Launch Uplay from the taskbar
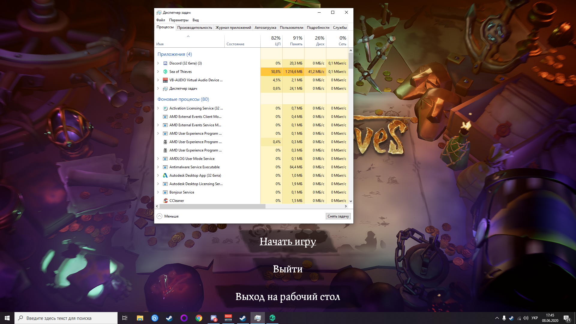Viewport: 576px width, 324px height. point(154,318)
